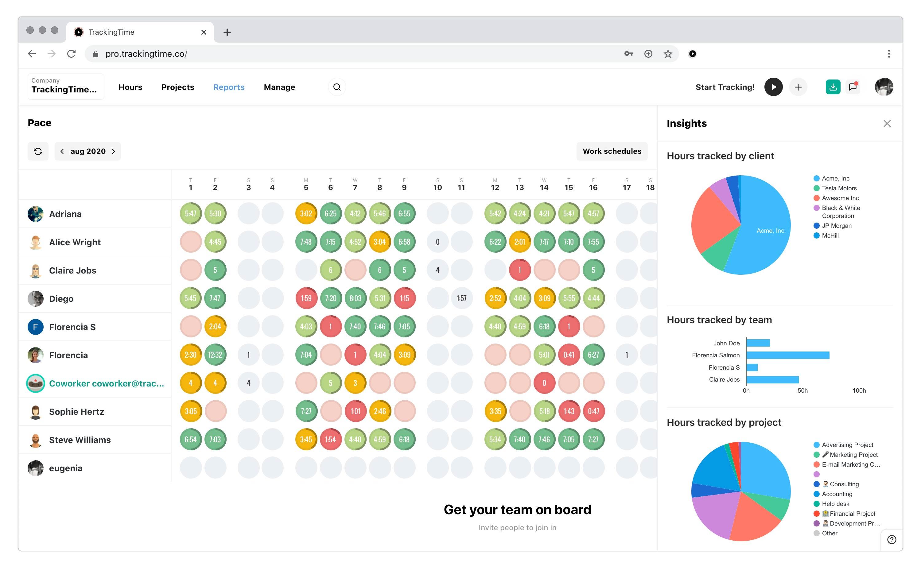Refresh the Pace report
This screenshot has height=571, width=921.
point(38,151)
